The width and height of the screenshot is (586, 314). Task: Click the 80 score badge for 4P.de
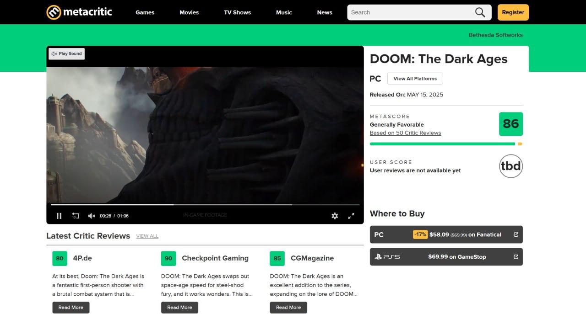tap(60, 258)
